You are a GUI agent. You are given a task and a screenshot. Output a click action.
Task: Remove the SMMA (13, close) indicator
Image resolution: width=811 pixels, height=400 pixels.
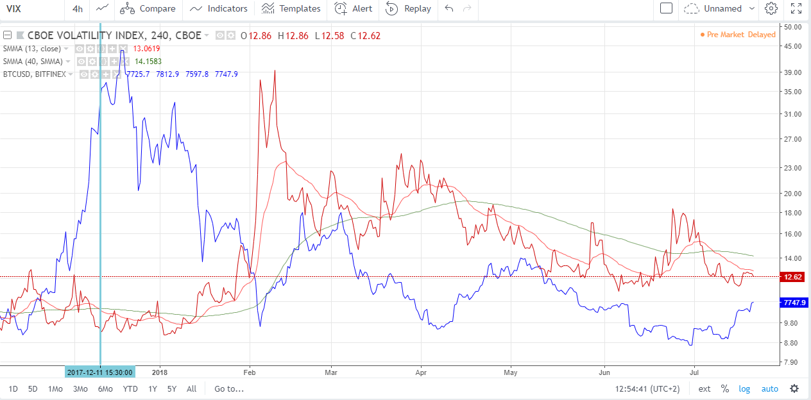[123, 49]
